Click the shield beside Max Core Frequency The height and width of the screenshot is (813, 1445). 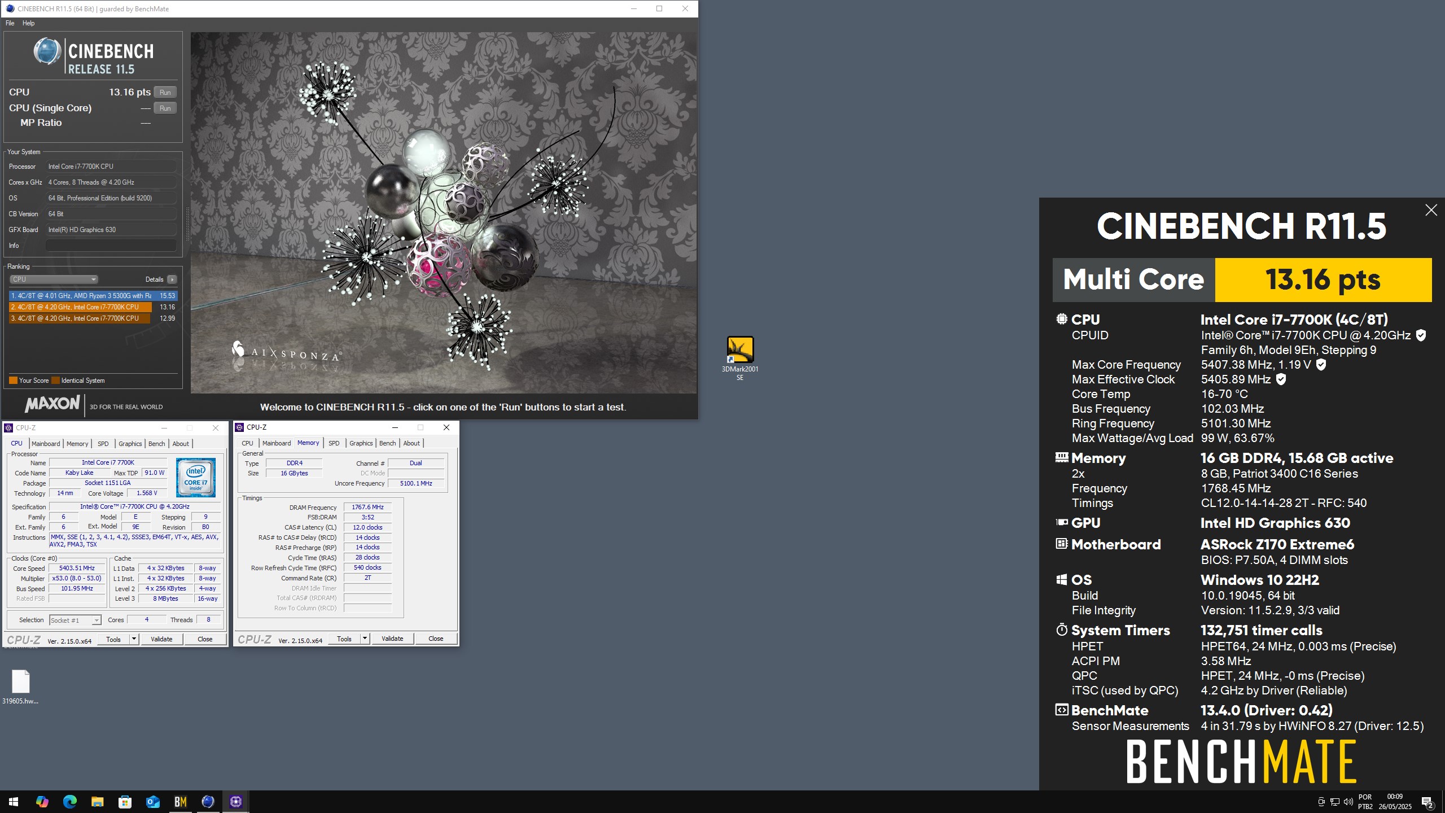tap(1321, 365)
